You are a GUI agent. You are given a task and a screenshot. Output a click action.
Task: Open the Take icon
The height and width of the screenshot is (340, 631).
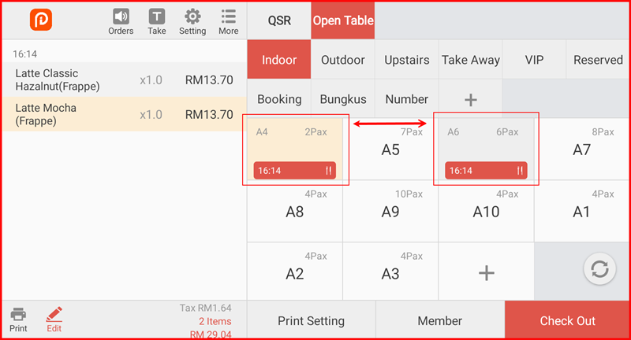(x=156, y=22)
